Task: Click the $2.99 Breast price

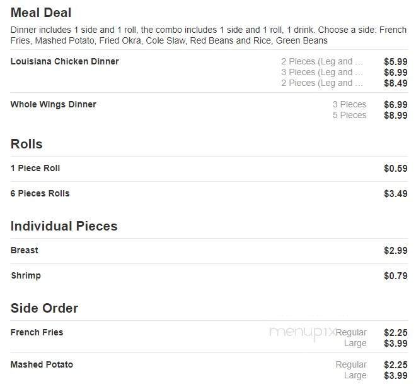Action: [395, 251]
